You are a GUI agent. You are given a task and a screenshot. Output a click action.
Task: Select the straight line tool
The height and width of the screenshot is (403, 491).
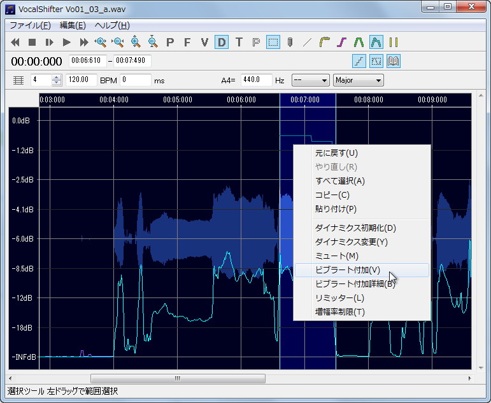[307, 42]
